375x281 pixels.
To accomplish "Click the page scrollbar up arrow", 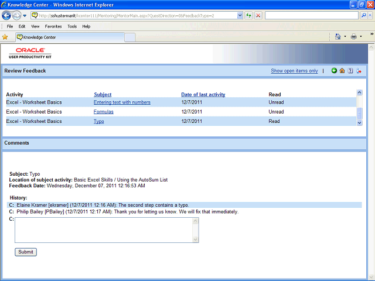I will coord(371,47).
